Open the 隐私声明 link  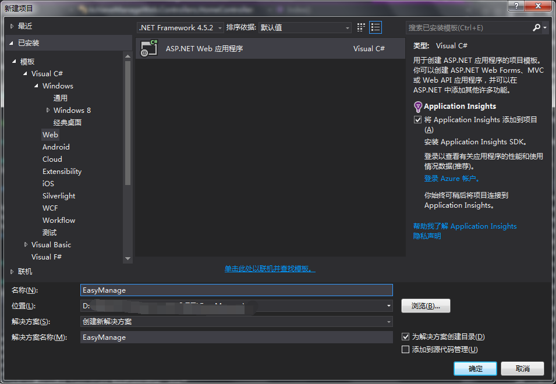[427, 236]
